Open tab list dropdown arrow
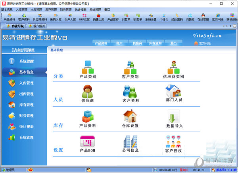 point(230,26)
